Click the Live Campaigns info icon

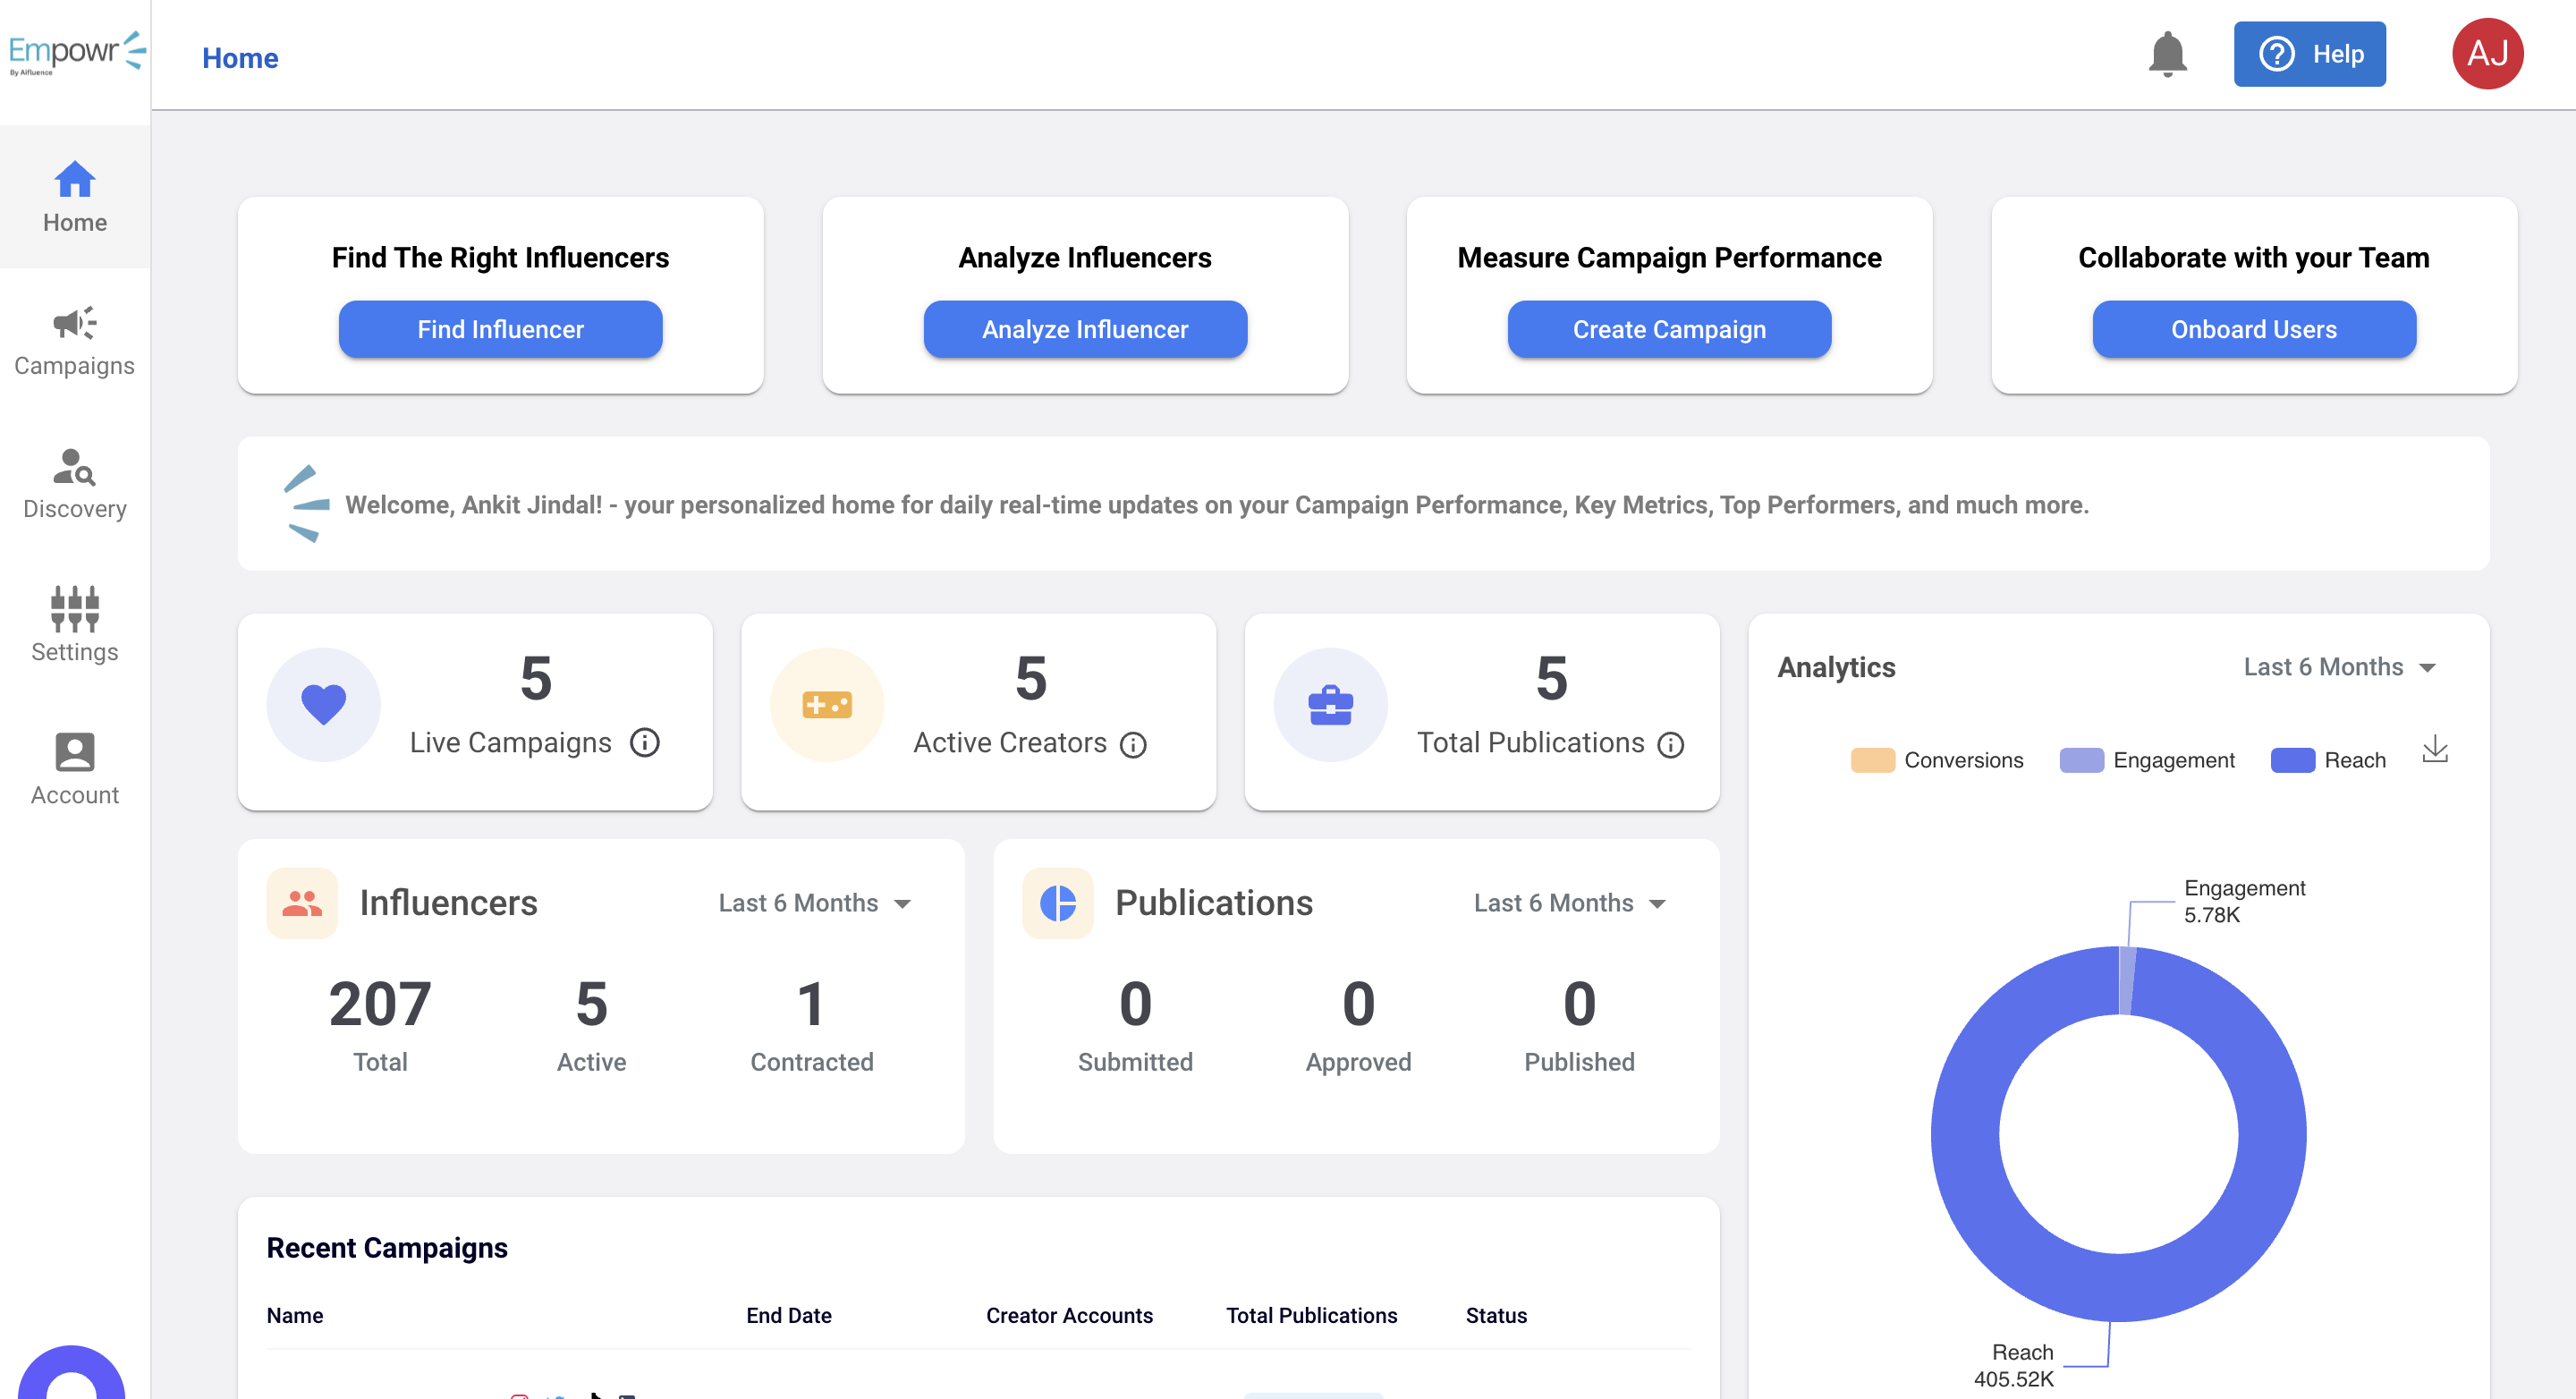click(x=645, y=743)
